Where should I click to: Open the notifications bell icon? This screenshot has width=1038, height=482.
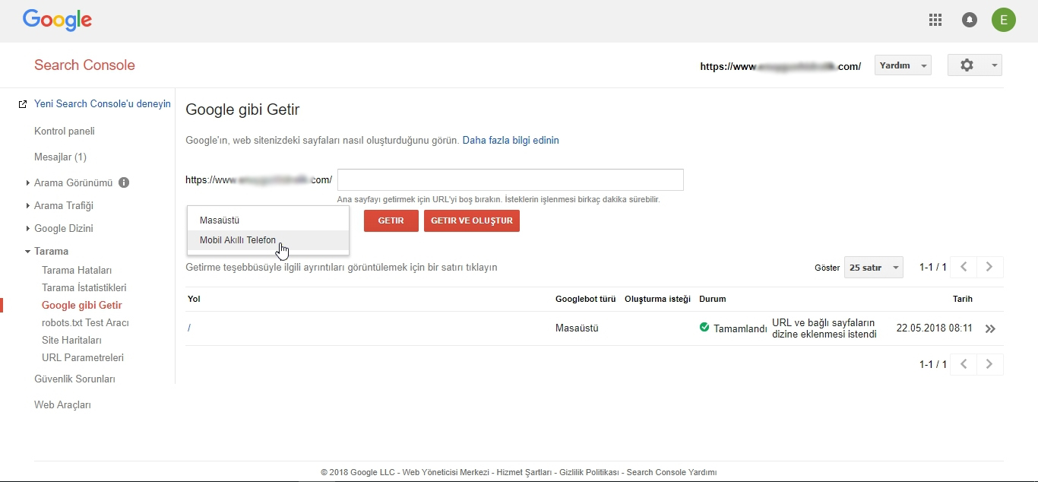pos(970,21)
